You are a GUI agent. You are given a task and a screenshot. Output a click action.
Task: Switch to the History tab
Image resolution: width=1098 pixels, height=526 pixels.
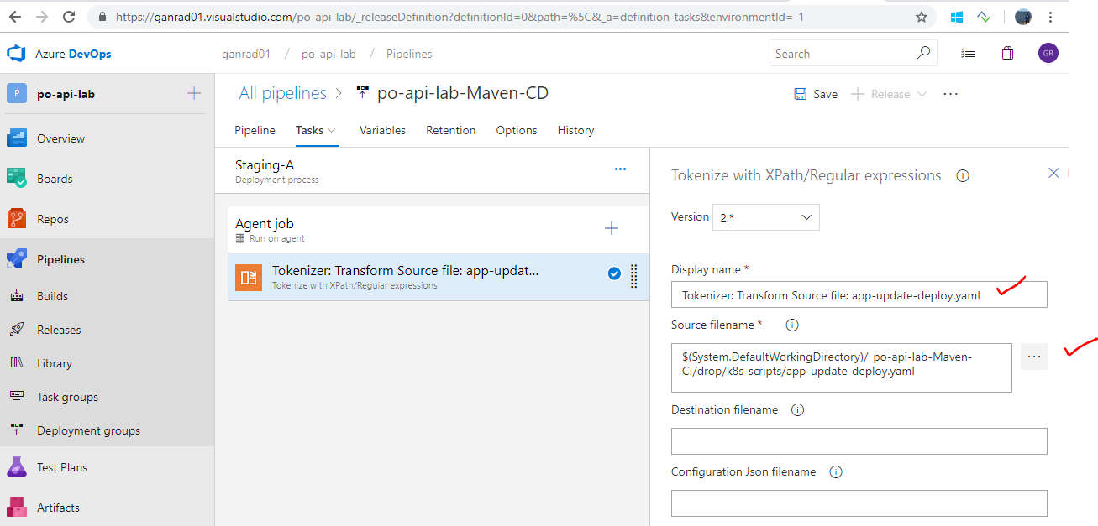point(575,130)
